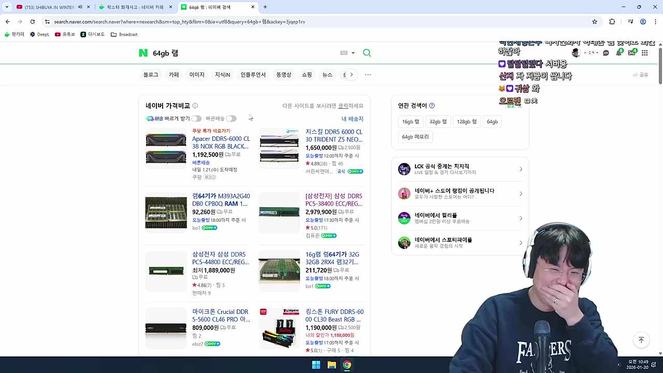Viewport: 663px width, 373px height.
Task: Focus the Chrome address bar URL
Action: click(x=179, y=22)
